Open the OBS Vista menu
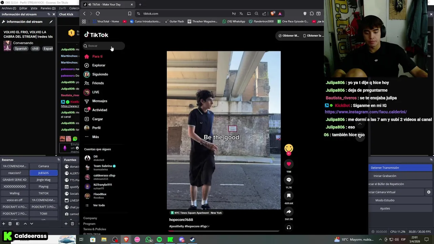This screenshot has width=434, height=244. (34, 8)
